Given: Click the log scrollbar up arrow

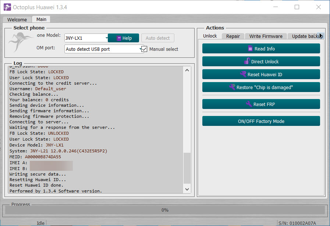Looking at the screenshot, I should (x=187, y=70).
